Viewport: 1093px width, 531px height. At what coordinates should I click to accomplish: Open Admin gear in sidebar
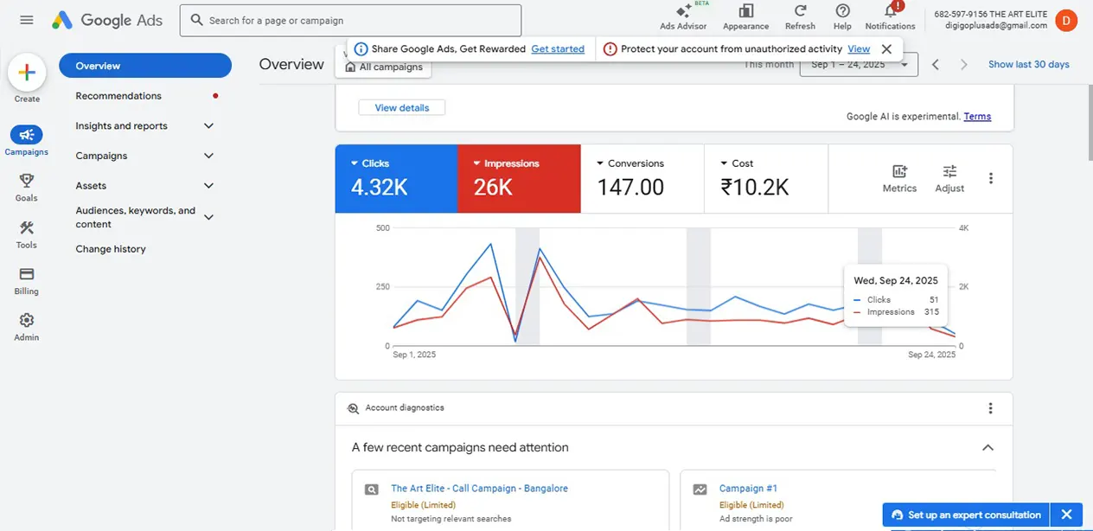pos(27,321)
